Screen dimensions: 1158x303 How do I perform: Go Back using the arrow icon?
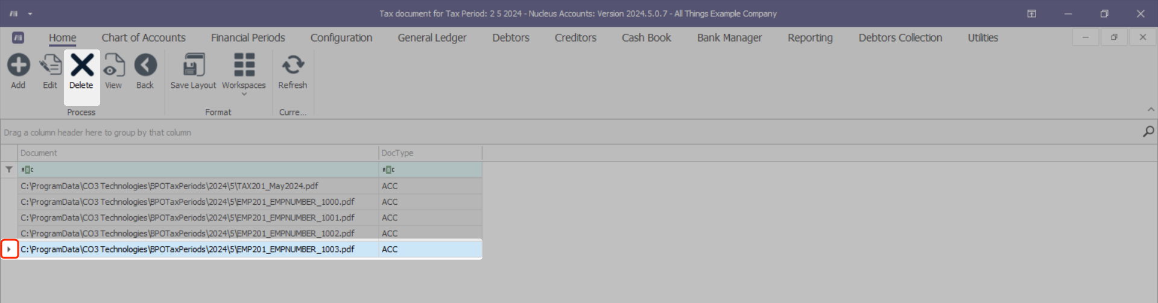145,65
